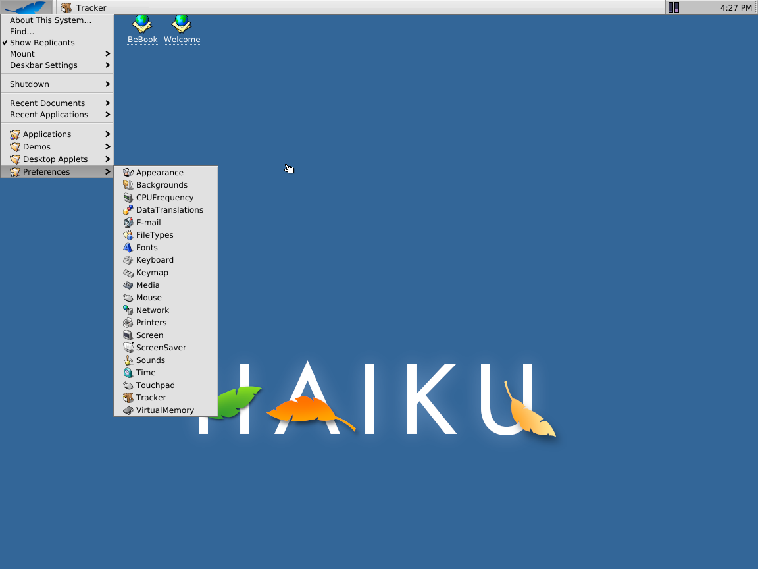758x569 pixels.
Task: Open the Time preference icon
Action: point(128,373)
